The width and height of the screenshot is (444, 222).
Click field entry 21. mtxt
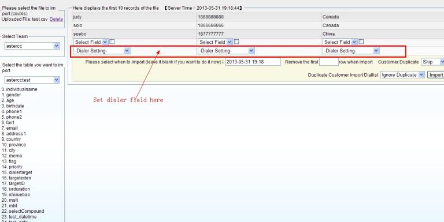click(9, 206)
